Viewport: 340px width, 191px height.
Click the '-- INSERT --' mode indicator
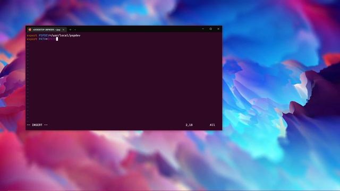point(37,125)
